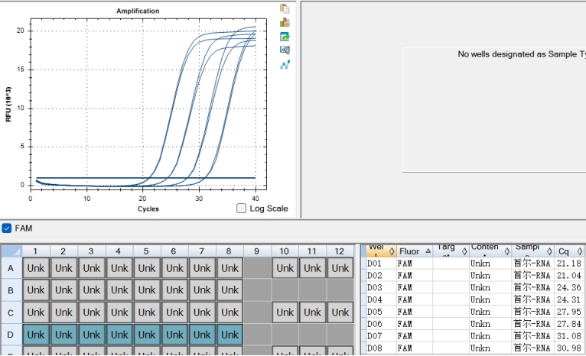Select all wells via plate corner
Image resolution: width=586 pixels, height=356 pixels.
11,251
